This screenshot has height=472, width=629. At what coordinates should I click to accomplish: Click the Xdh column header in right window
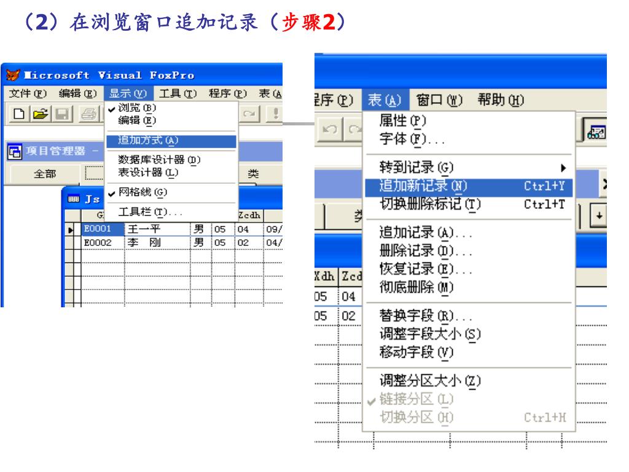tap(324, 276)
